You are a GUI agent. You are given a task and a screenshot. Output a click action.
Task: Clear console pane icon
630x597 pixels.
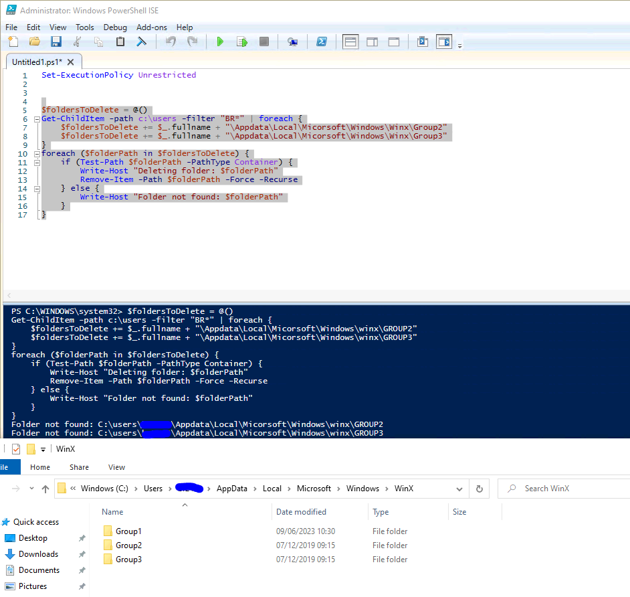click(x=141, y=41)
